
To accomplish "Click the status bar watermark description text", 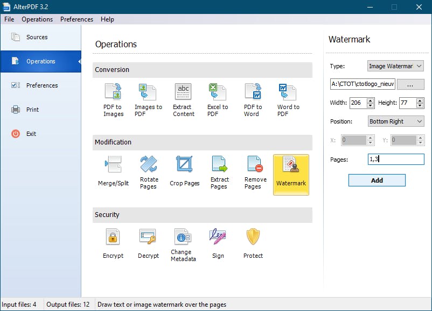I will pyautogui.click(x=162, y=305).
